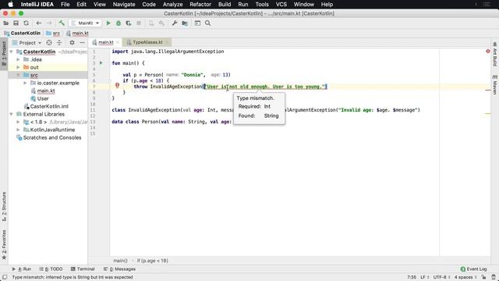Click the red error bulb in gutter
Screen dimensions: 499x281
coord(117,85)
